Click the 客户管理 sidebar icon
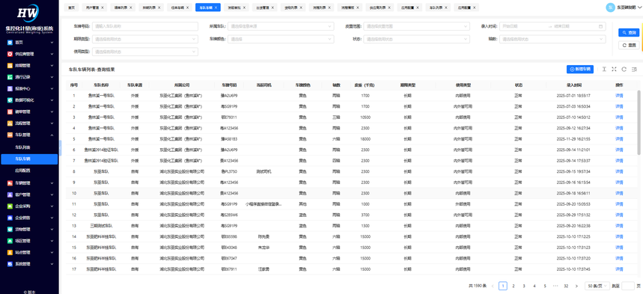This screenshot has width=643, height=294. point(10,195)
